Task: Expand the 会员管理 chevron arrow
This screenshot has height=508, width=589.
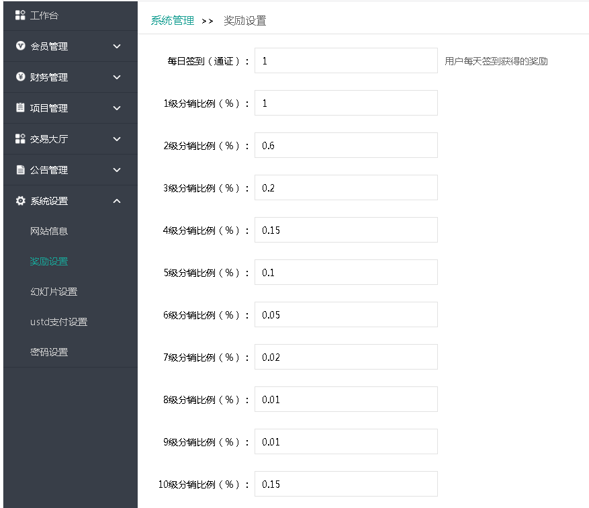Action: coord(117,46)
